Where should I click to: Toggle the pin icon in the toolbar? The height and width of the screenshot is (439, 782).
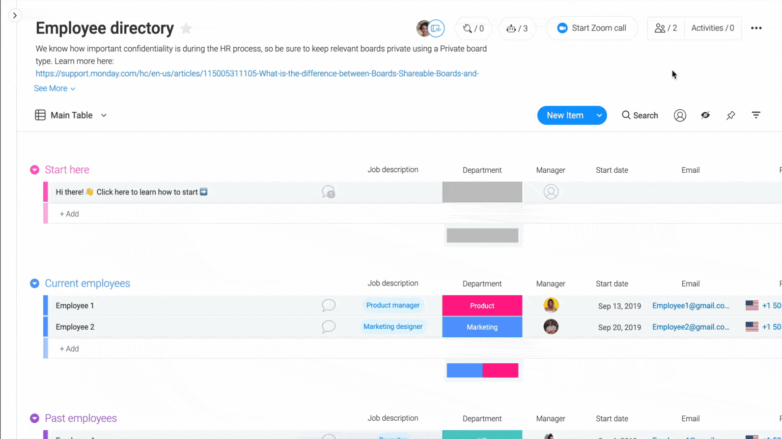(731, 115)
